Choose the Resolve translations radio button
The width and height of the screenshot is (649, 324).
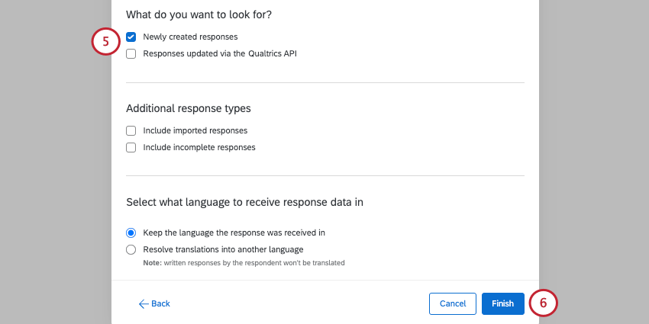tap(131, 249)
